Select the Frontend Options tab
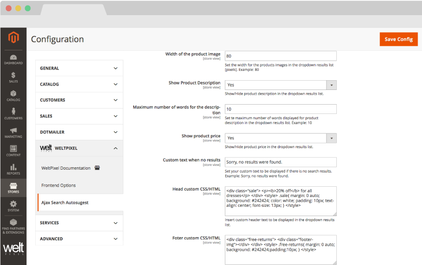Screen dimensions: 422x265 point(59,185)
